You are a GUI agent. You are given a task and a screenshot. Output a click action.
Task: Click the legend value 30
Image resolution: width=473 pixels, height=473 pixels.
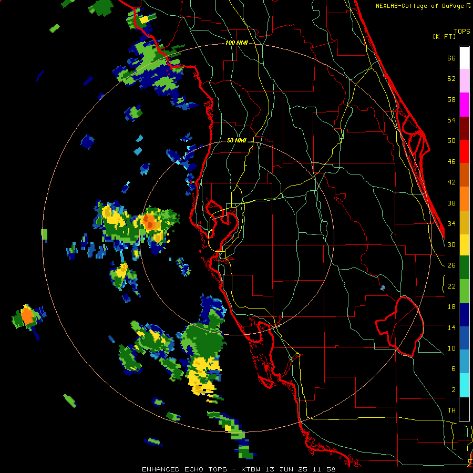[x=451, y=244]
